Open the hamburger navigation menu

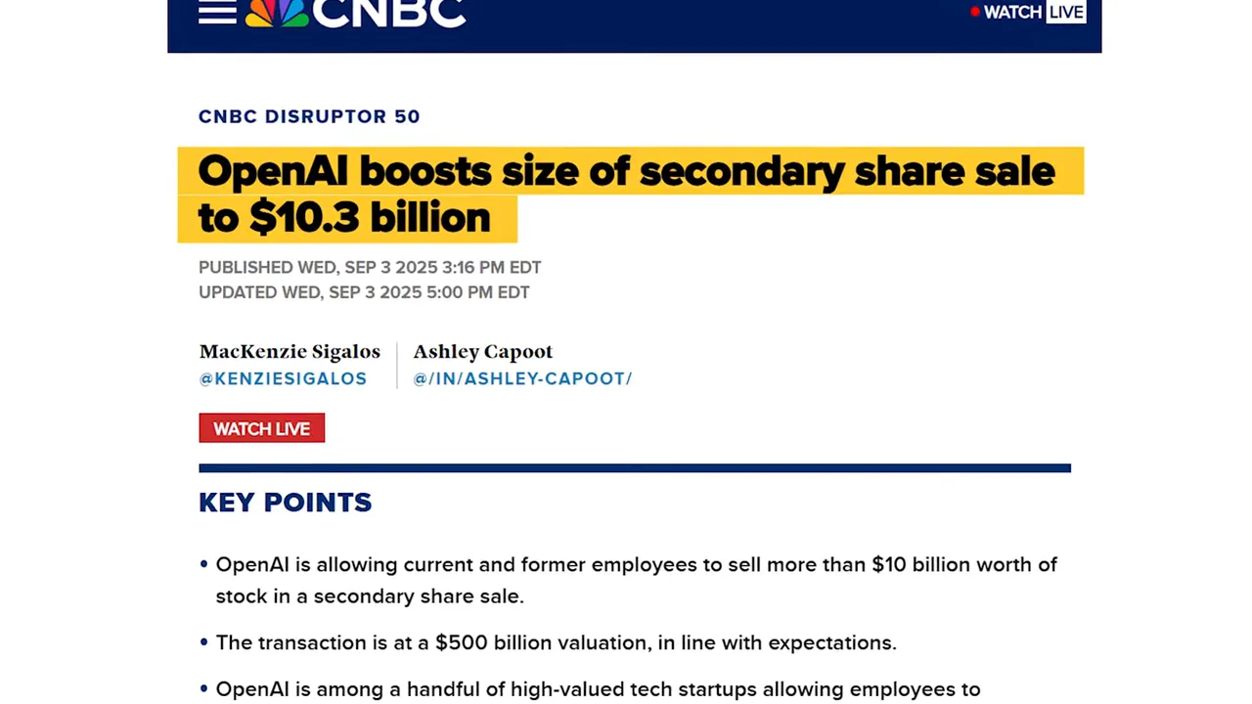point(216,13)
